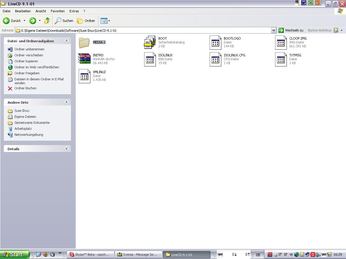Open Netzwerkumgebung from Andere Orte
346x259 pixels.
(29, 135)
